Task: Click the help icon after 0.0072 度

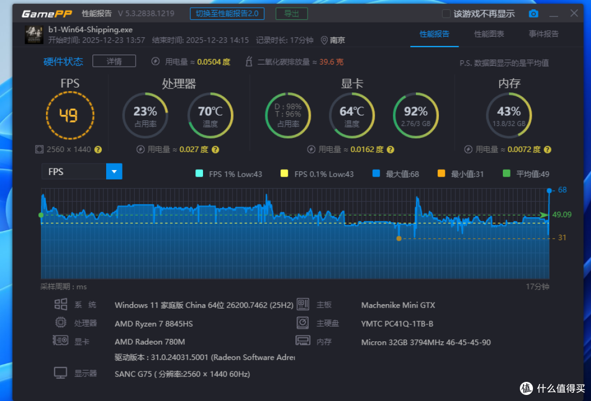Action: tap(547, 149)
